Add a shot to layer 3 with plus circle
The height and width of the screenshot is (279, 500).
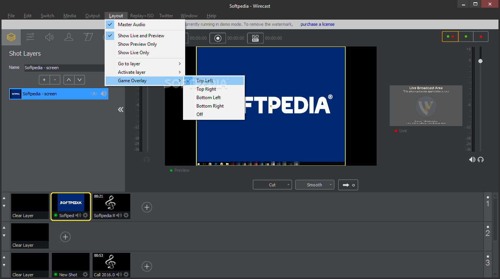[147, 266]
